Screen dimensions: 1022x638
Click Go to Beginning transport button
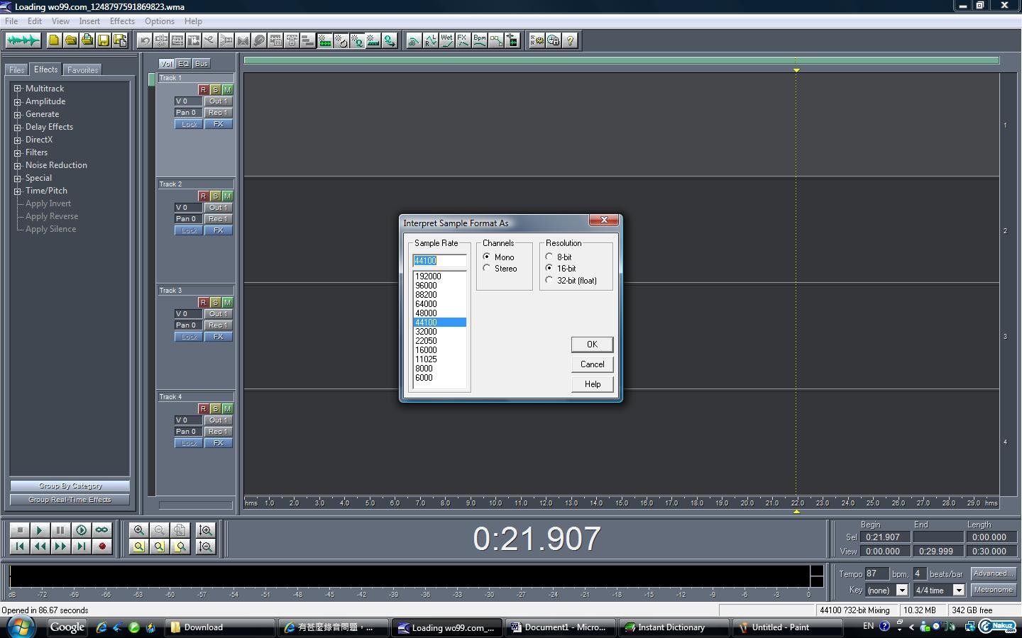(20, 546)
